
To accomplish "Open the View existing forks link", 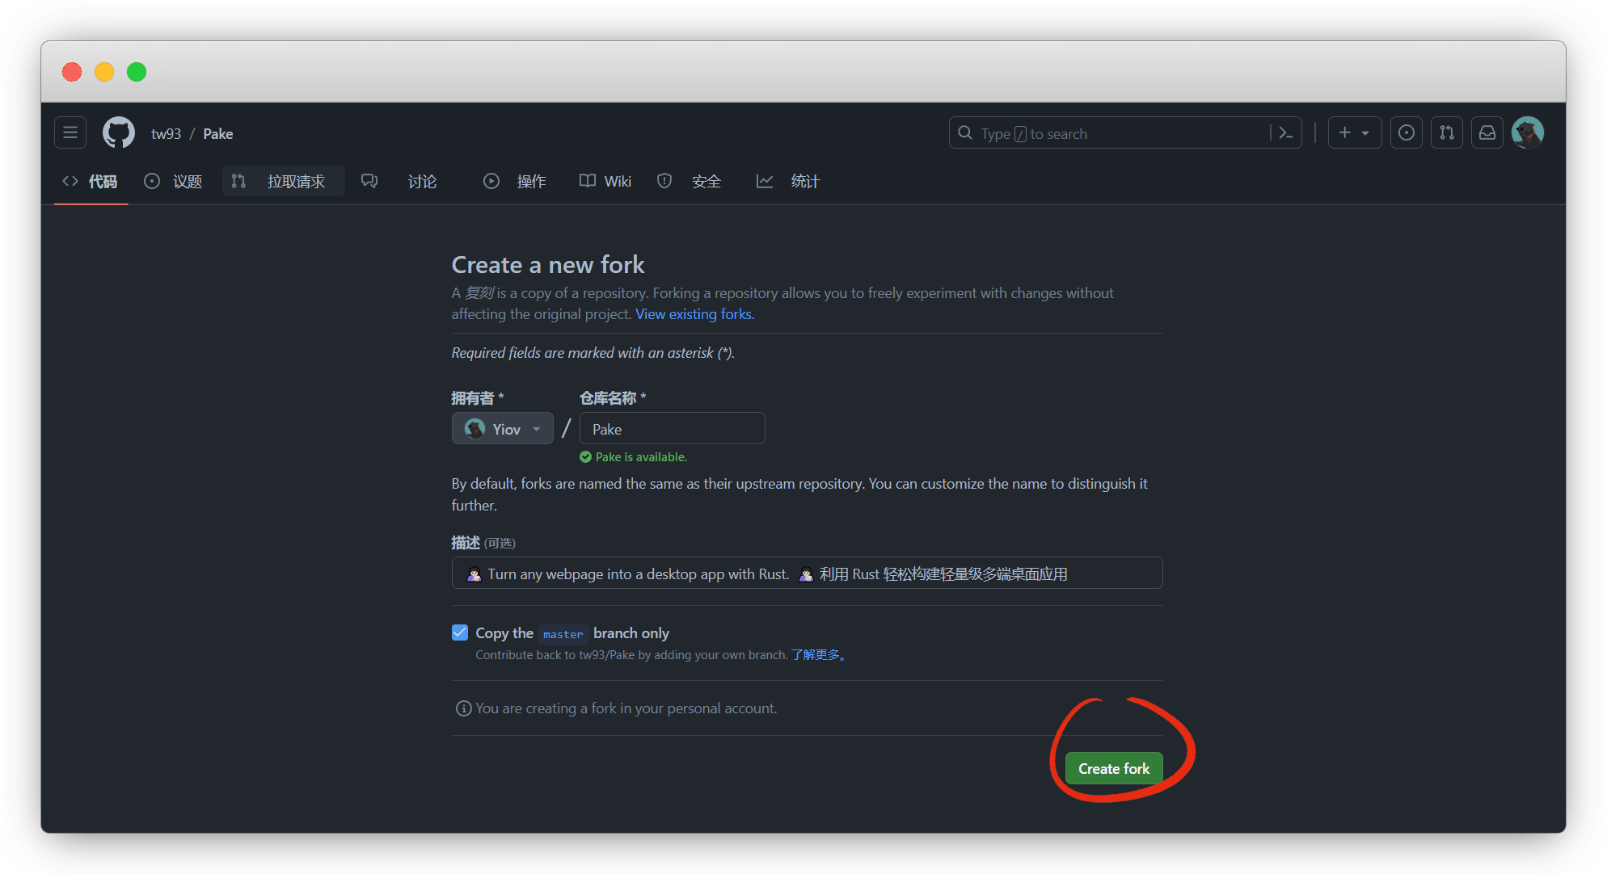I will click(x=694, y=314).
